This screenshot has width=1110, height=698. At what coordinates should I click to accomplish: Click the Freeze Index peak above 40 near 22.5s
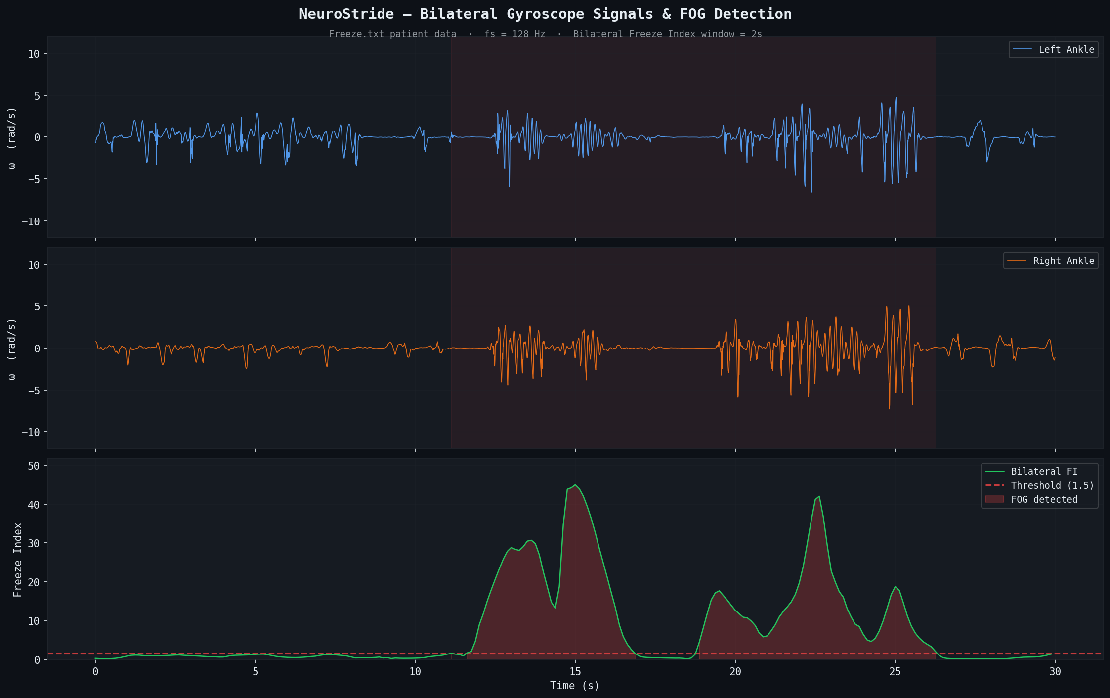819,496
